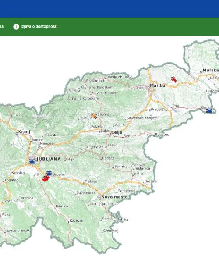Select the Brežice label on the map
The height and width of the screenshot is (263, 219).
point(151,181)
